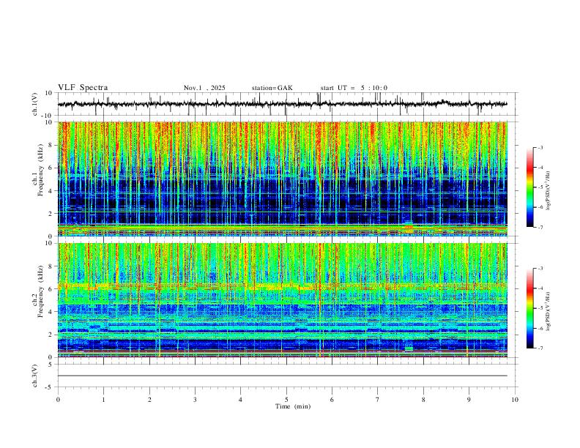
Task: Click the "-3" label on ch.1 color bar
Action: click(540, 147)
